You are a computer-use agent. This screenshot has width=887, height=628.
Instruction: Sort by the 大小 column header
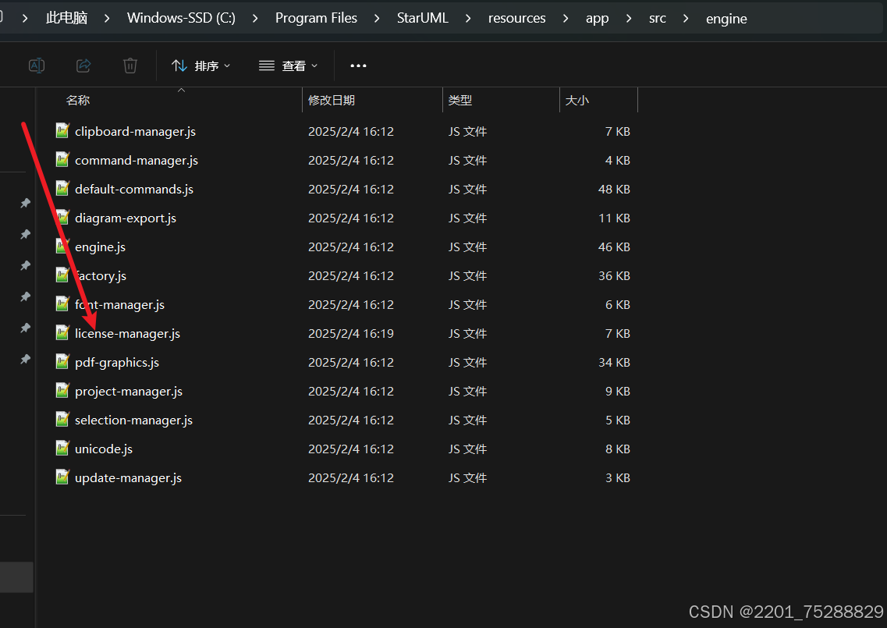[577, 100]
